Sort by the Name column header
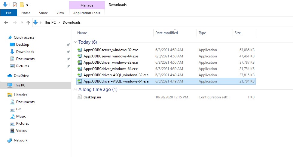Viewport: 293px width, 157px height. click(x=82, y=33)
